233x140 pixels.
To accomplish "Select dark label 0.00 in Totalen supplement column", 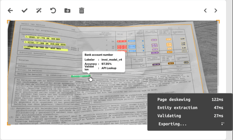I will (186, 63).
